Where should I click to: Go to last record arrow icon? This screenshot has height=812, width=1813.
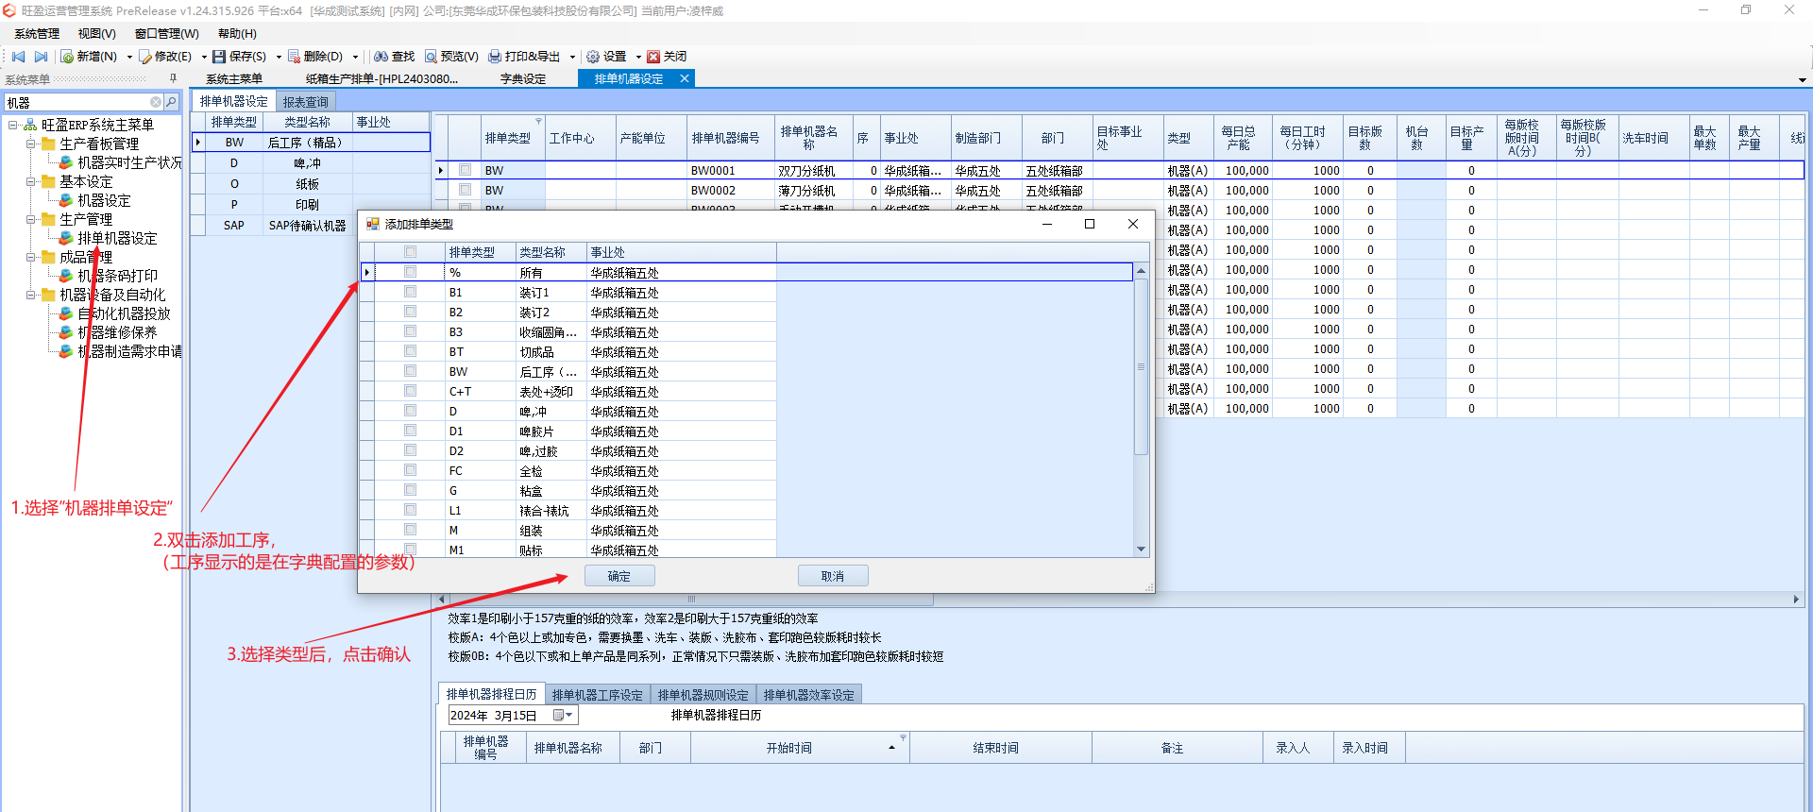(x=41, y=57)
